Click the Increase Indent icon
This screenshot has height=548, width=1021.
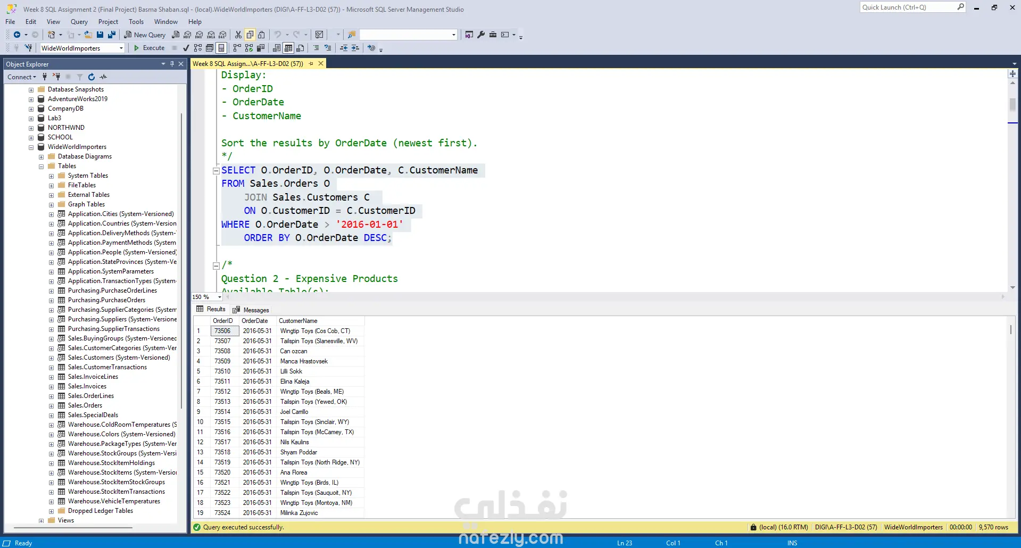click(355, 48)
